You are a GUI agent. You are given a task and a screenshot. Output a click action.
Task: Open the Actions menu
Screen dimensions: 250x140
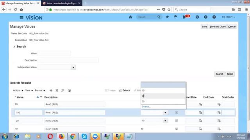tap(18, 90)
